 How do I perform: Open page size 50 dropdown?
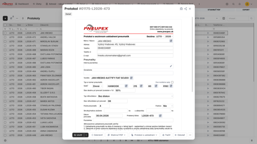point(140,140)
